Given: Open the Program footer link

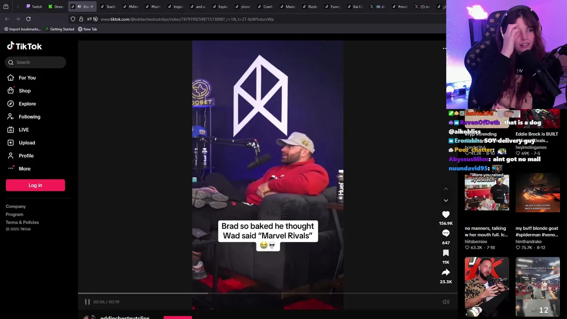Looking at the screenshot, I should click(14, 214).
